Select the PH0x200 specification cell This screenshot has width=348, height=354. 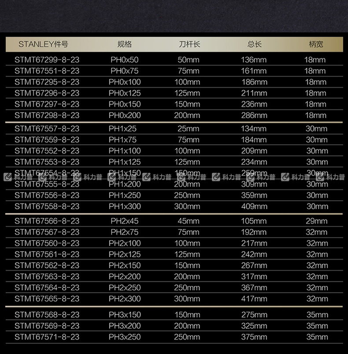125,115
